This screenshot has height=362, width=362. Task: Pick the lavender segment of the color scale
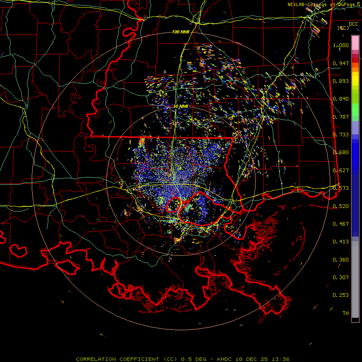pos(355,128)
